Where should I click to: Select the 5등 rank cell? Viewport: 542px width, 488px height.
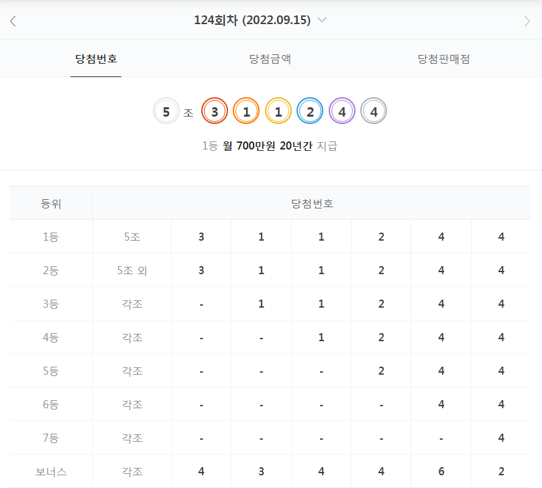(51, 371)
